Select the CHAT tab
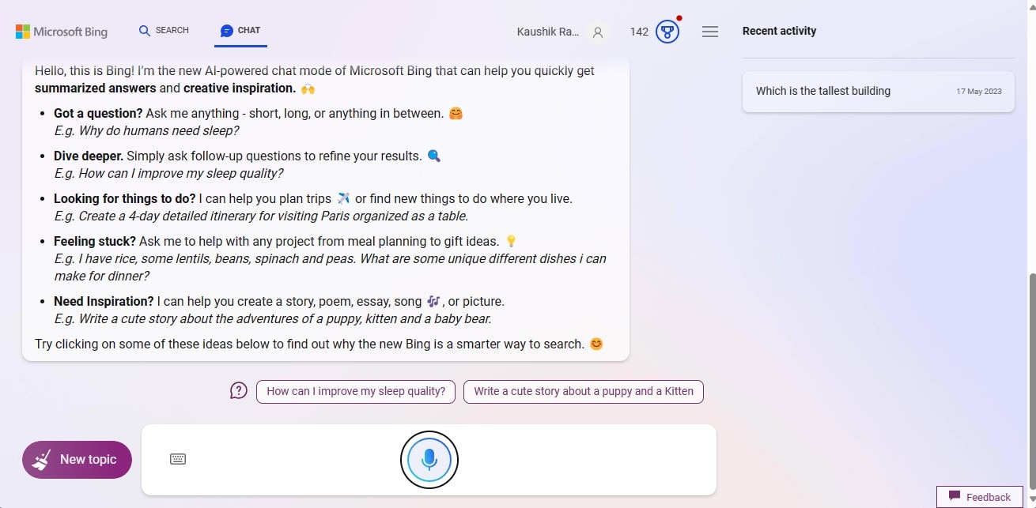1036x508 pixels. [240, 30]
